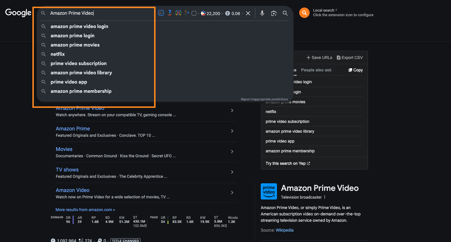
Task: Switch to the People also ask tab
Action: 316,70
